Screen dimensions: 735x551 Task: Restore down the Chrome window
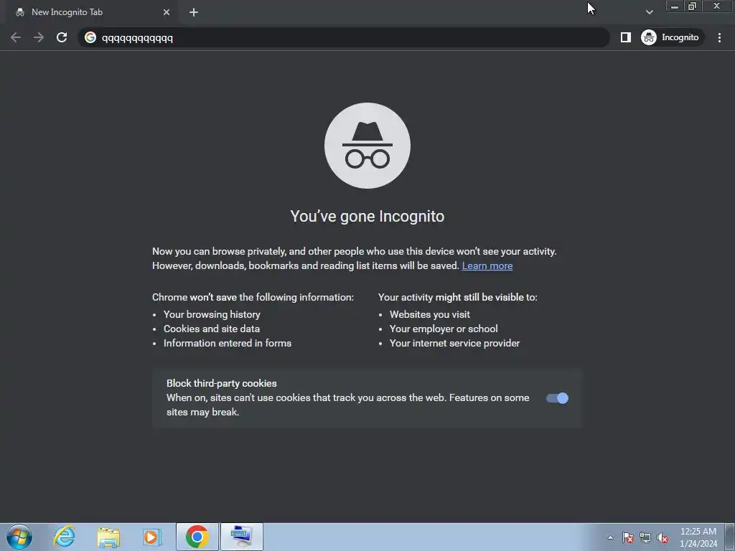click(693, 6)
